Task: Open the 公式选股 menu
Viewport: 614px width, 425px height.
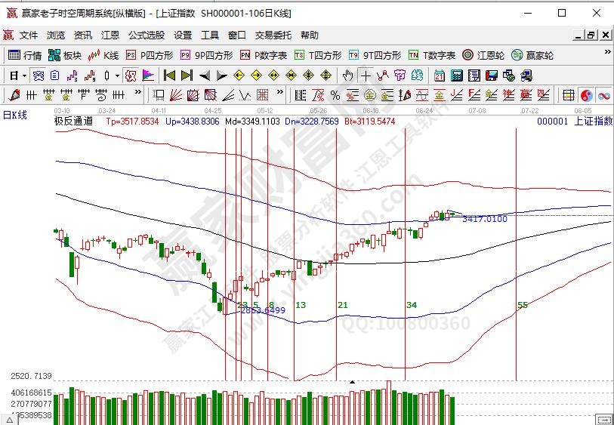Action: [x=146, y=35]
